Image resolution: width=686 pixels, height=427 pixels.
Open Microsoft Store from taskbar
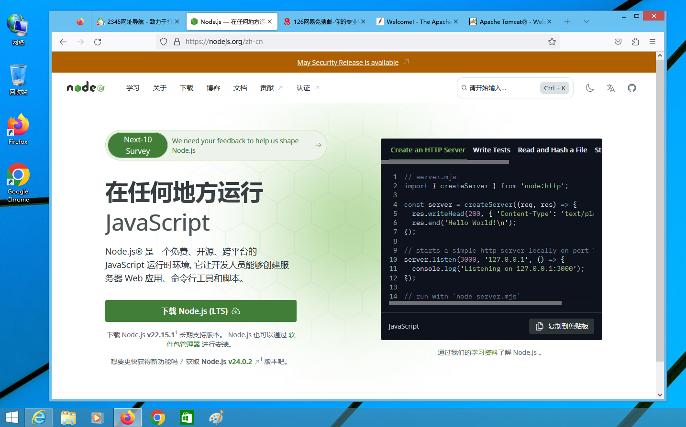[187, 417]
